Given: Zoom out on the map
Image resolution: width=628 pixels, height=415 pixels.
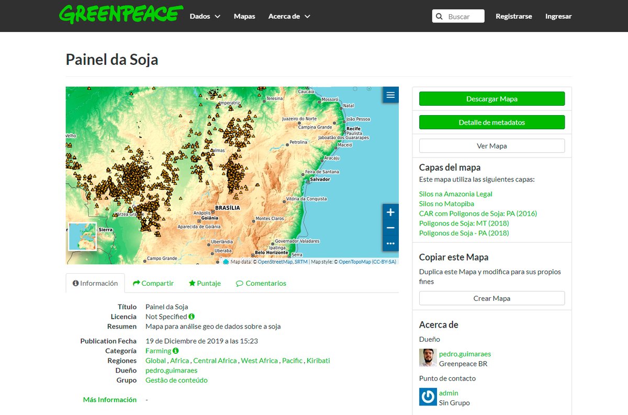Looking at the screenshot, I should (x=390, y=228).
